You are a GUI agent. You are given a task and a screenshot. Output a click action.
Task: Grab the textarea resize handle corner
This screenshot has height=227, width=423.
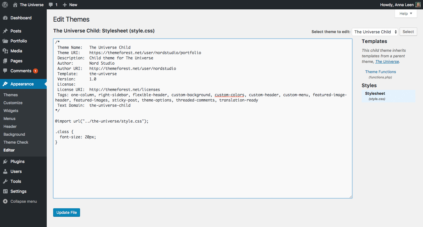pyautogui.click(x=350, y=196)
